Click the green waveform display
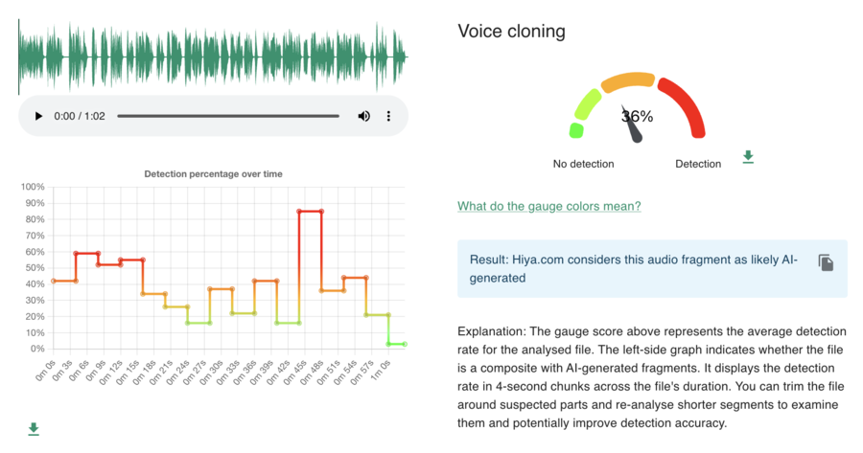The image size is (863, 453). click(213, 57)
